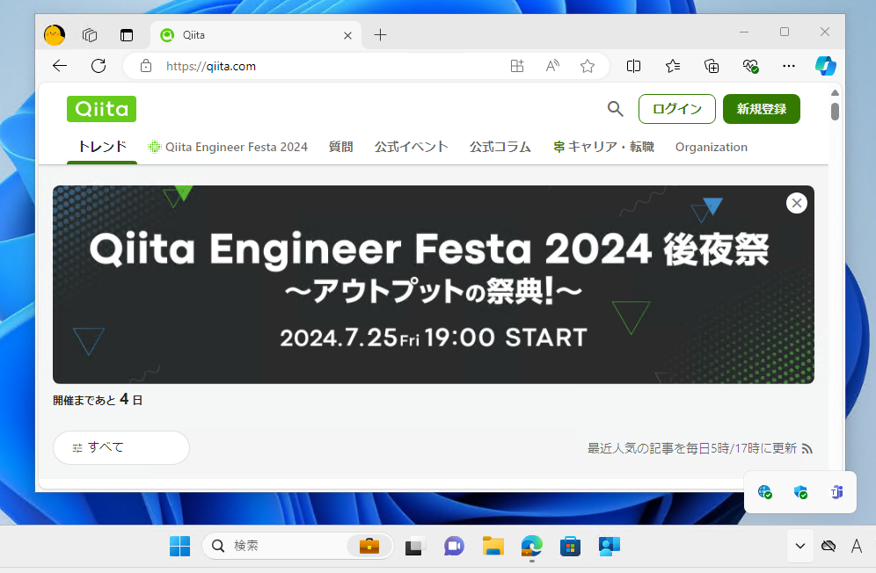Click the 新規登録 button
This screenshot has height=573, width=876.
coord(762,109)
